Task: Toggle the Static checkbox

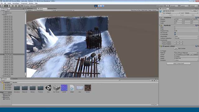Action: point(192,11)
